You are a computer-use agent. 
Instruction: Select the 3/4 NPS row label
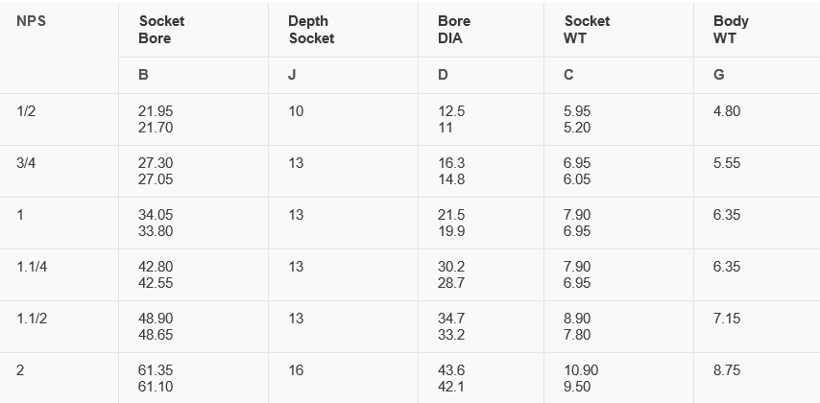pos(27,163)
